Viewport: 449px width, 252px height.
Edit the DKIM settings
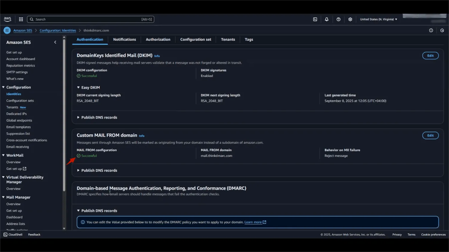coord(430,56)
